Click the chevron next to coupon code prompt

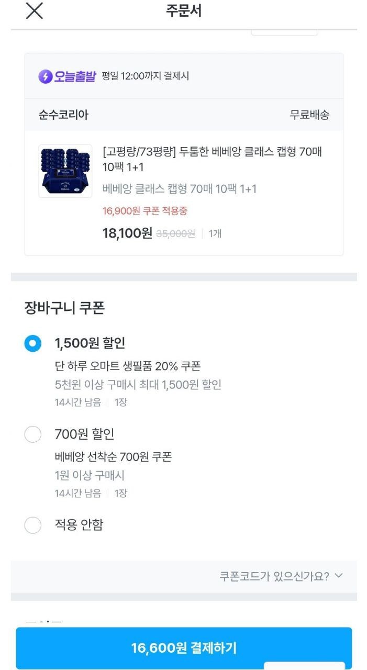coord(339,576)
